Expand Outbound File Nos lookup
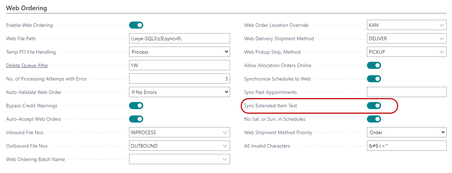Screen dimensions: 452x173 (225, 146)
